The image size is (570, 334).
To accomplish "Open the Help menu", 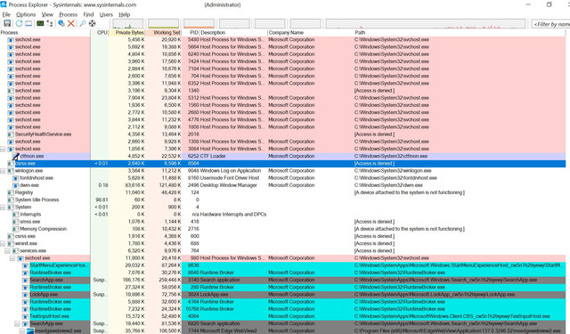I will click(125, 14).
